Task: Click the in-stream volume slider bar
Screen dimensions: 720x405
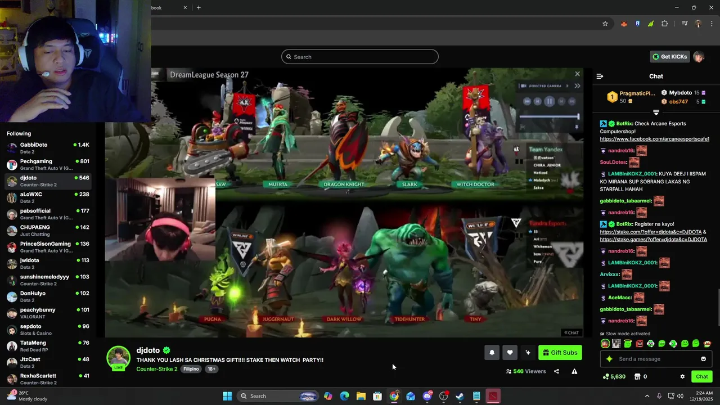Action: (x=549, y=116)
